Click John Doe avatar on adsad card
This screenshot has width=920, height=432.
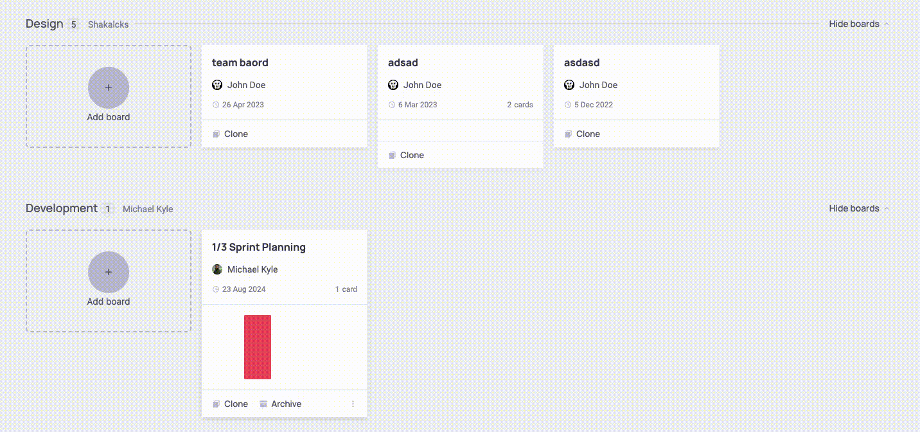tap(393, 85)
